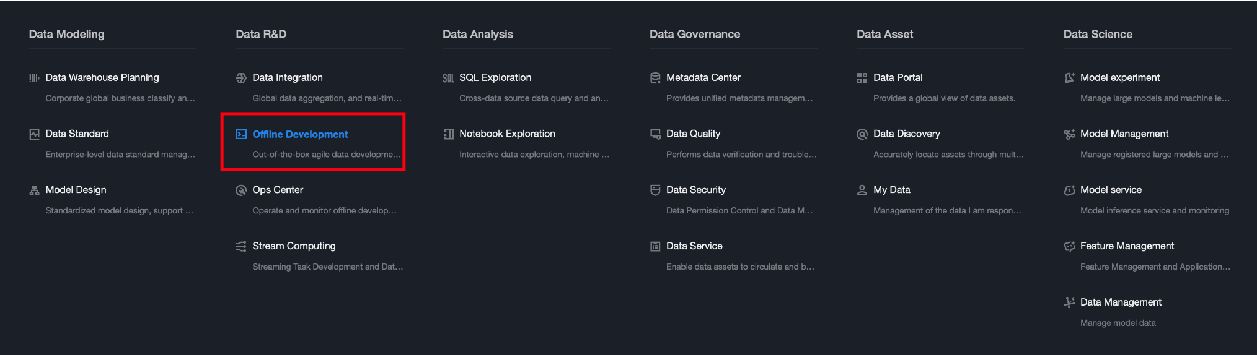
Task: Click the SQL Exploration icon
Action: (x=448, y=78)
